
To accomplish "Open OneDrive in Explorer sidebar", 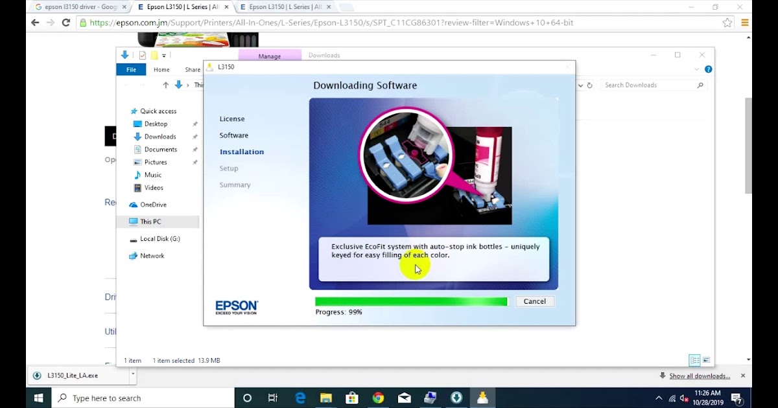I will click(153, 205).
